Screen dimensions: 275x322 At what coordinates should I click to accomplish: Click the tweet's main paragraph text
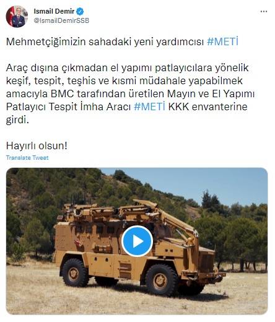tap(130, 94)
